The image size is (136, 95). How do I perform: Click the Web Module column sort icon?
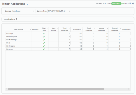click(31, 30)
